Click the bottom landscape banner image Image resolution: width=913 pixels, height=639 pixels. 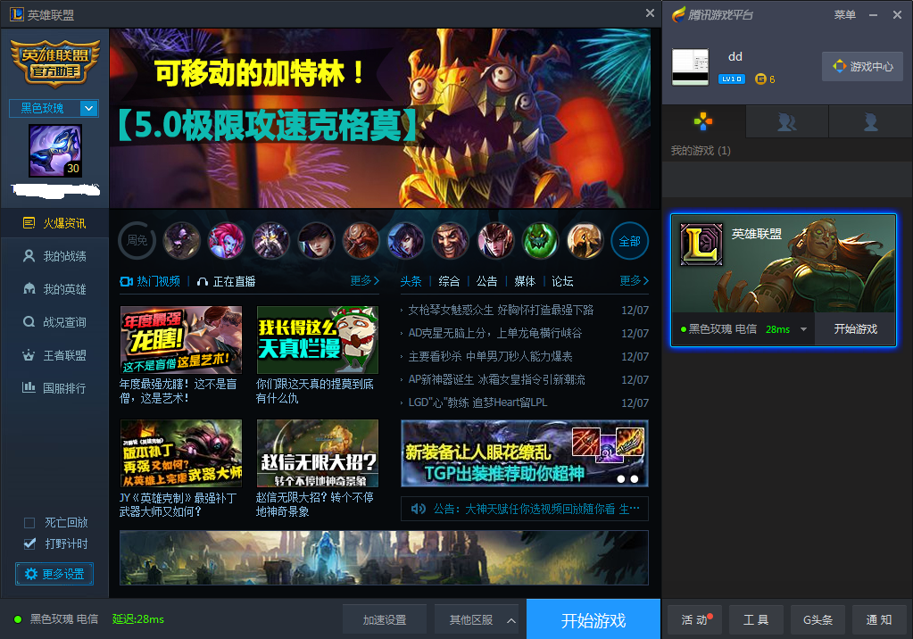click(384, 558)
